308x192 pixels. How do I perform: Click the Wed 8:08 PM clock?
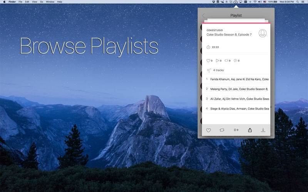click(286, 2)
